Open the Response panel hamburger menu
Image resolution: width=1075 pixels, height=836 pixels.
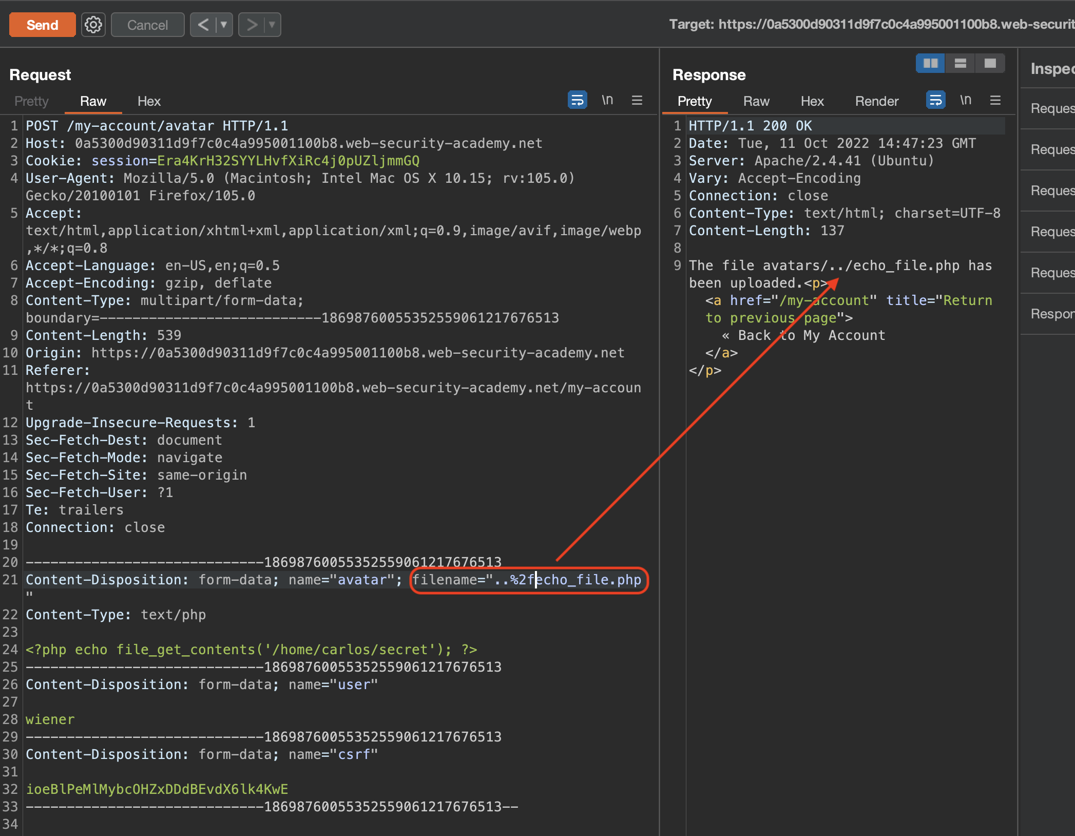(995, 101)
